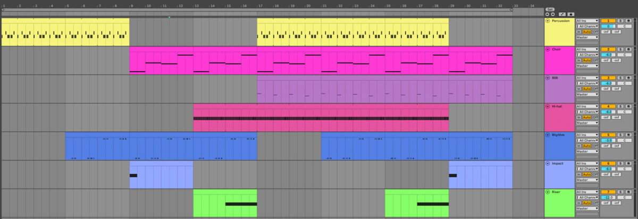
Task: Solo the Hi-hat track
Action: coord(620,106)
